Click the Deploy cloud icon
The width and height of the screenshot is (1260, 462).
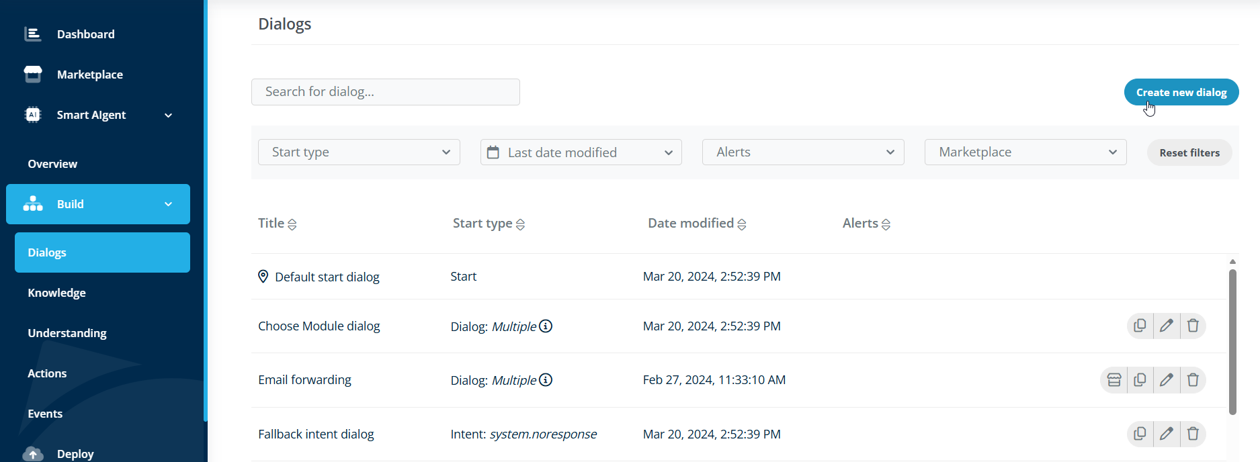click(x=33, y=453)
